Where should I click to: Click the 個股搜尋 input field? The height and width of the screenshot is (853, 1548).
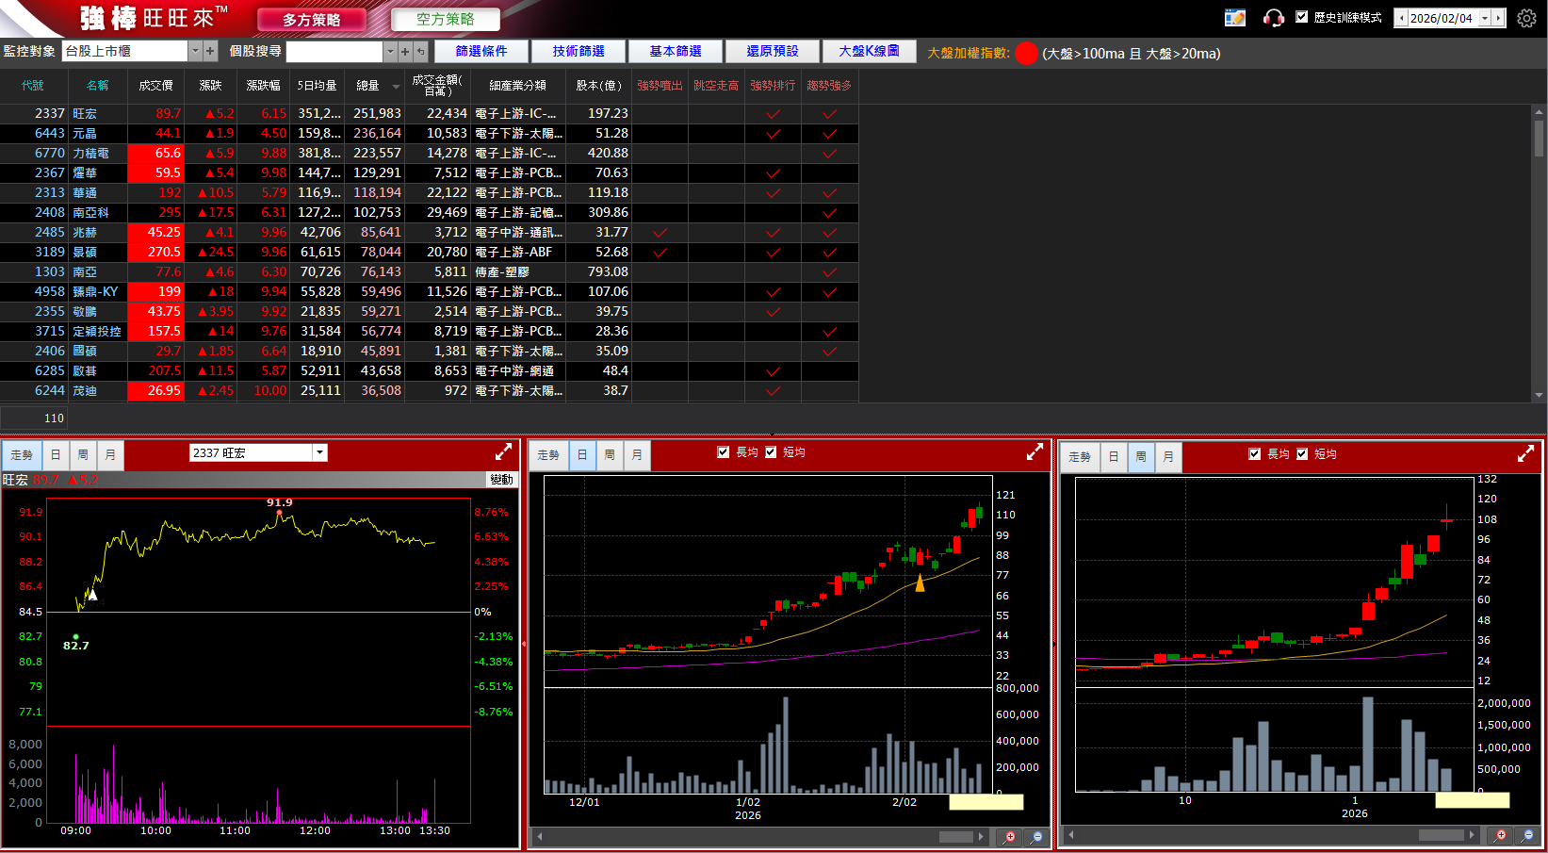[334, 52]
